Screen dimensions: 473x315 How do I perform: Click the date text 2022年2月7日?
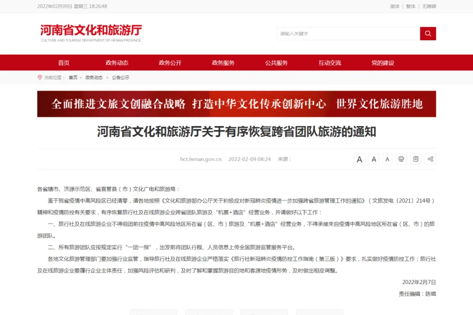pos(419,282)
